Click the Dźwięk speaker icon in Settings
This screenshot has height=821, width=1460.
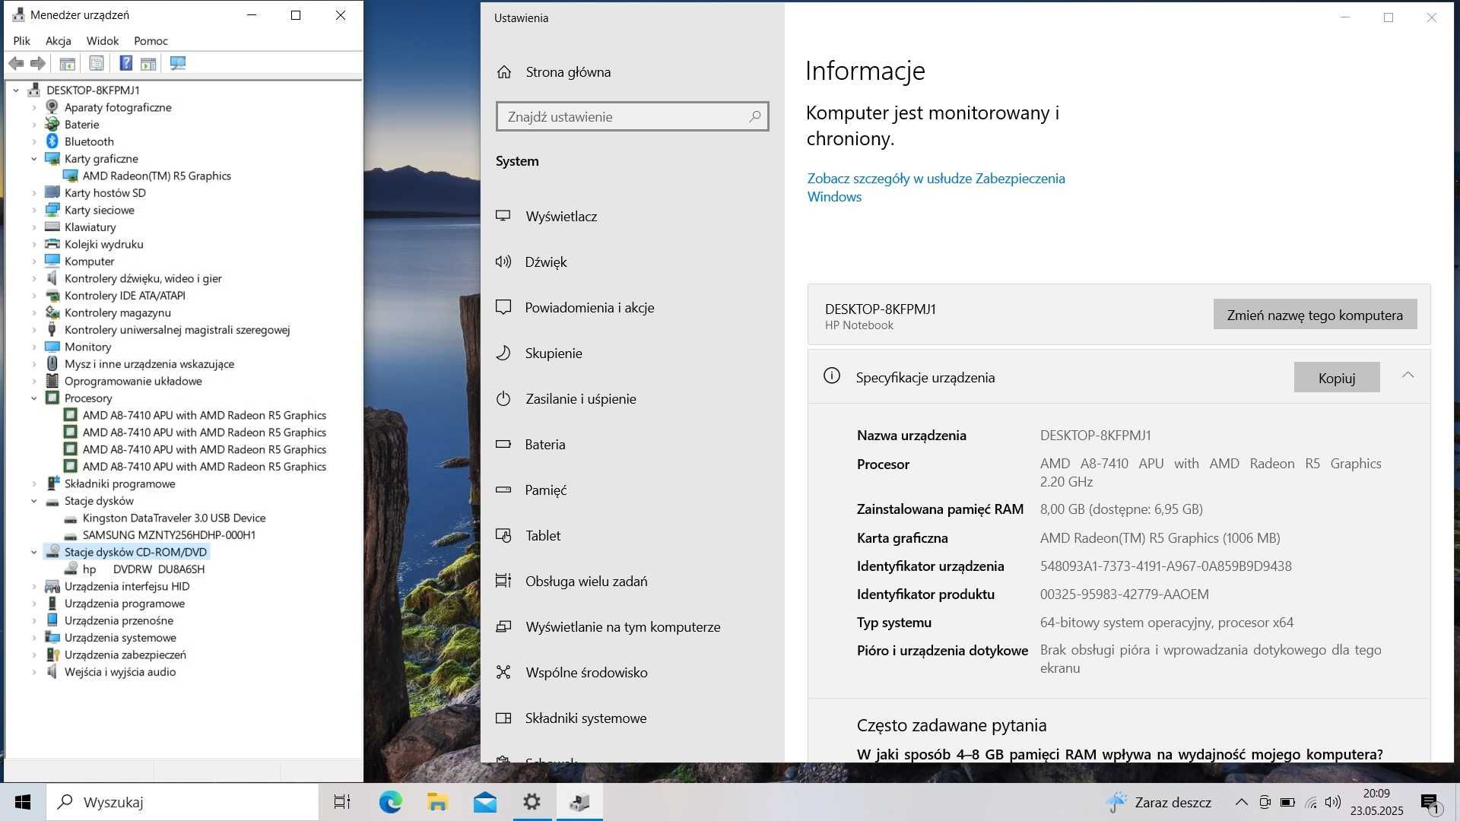[503, 262]
